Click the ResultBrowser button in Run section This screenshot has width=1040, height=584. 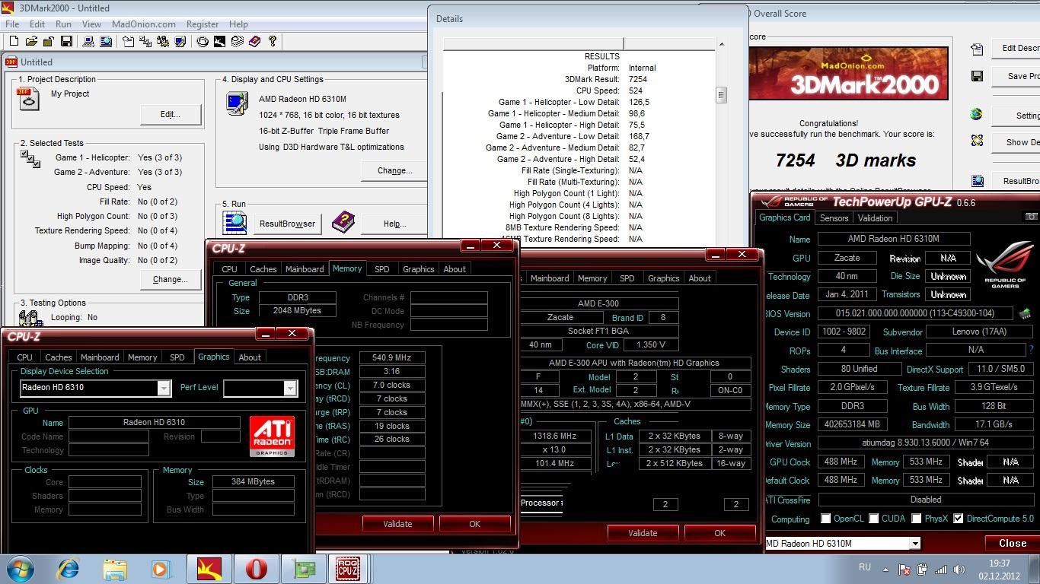pos(287,224)
